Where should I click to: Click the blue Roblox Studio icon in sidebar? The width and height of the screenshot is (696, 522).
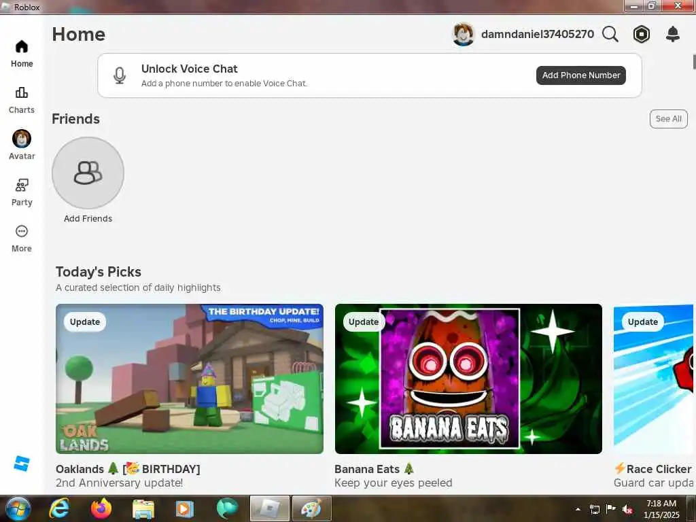[x=21, y=464]
